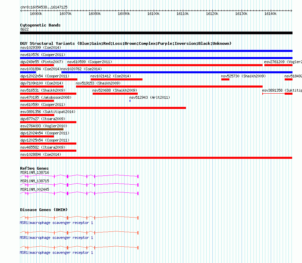Click variant label nsv520688 (Shaikh2009)

click(x=115, y=90)
